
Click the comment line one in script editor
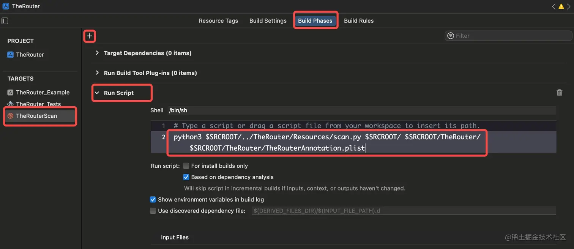[x=327, y=126]
